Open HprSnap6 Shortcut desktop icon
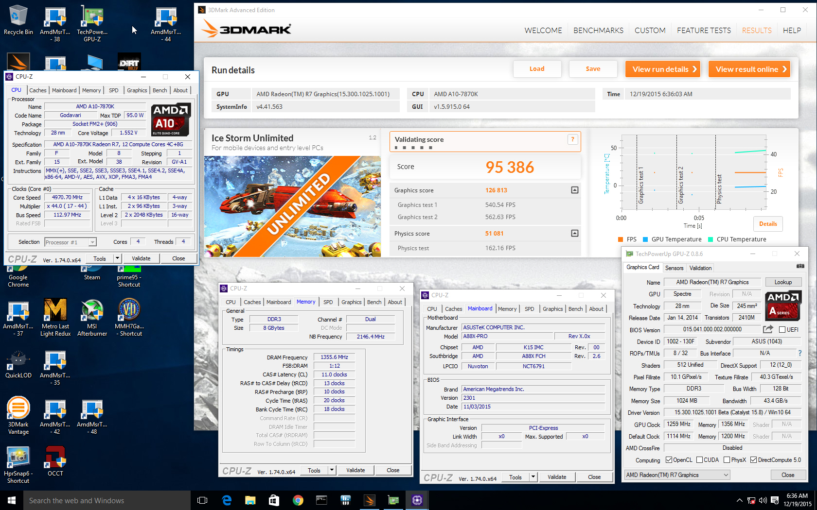 tap(18, 464)
